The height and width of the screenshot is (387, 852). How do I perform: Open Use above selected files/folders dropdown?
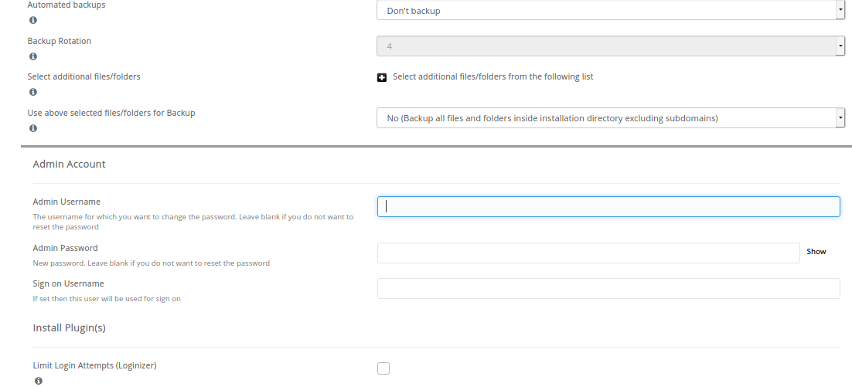(x=611, y=117)
